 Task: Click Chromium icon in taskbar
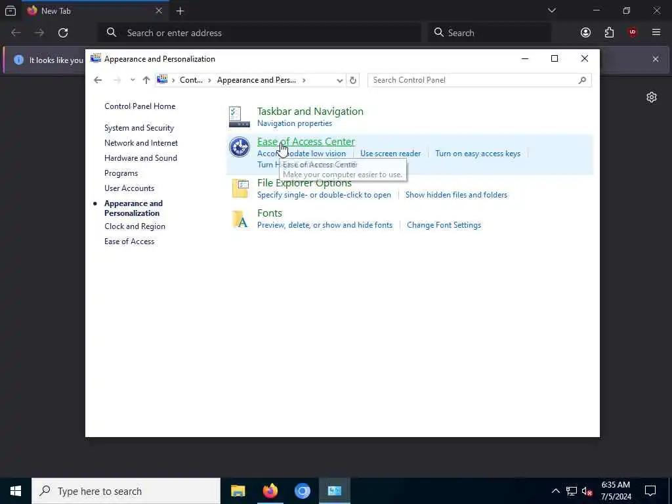click(302, 491)
